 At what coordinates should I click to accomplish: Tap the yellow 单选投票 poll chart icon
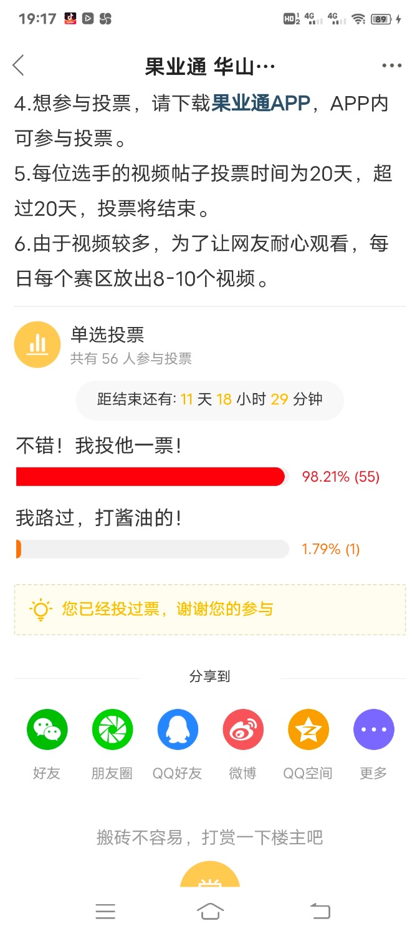pyautogui.click(x=37, y=344)
